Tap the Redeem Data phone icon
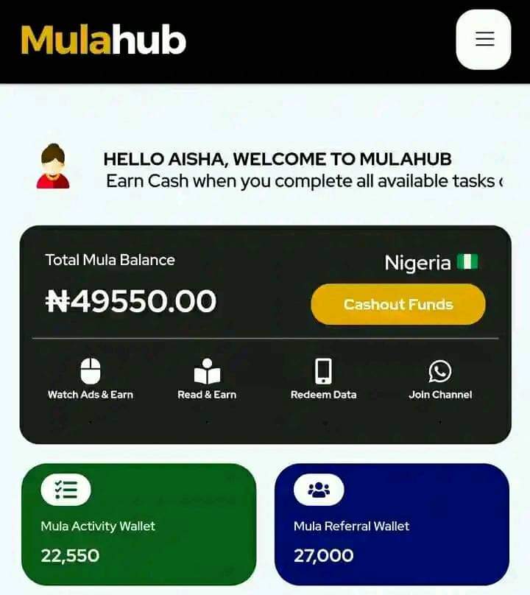Image resolution: width=530 pixels, height=595 pixels. (x=324, y=371)
